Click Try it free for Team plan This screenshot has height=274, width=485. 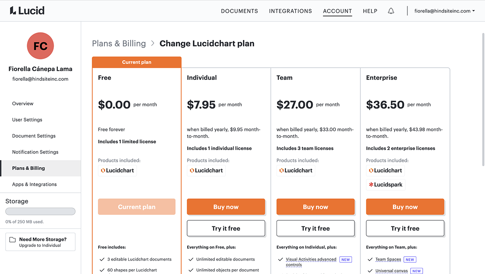316,228
